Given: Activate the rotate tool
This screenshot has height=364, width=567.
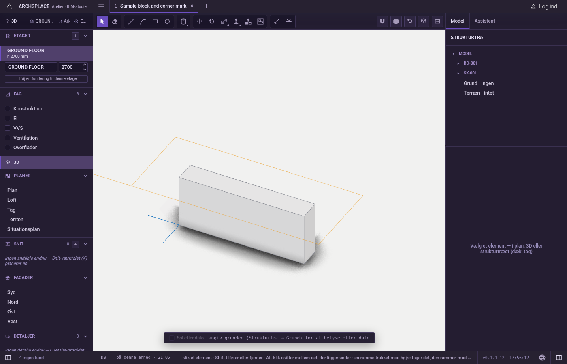Looking at the screenshot, I should tap(212, 21).
